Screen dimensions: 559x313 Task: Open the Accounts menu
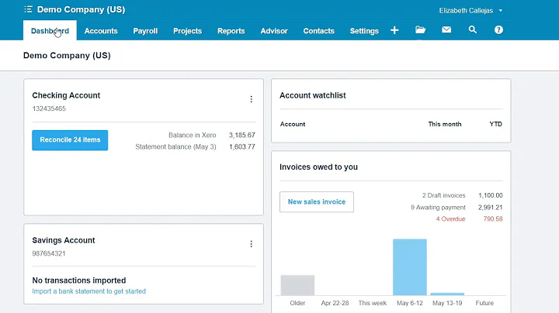(101, 31)
